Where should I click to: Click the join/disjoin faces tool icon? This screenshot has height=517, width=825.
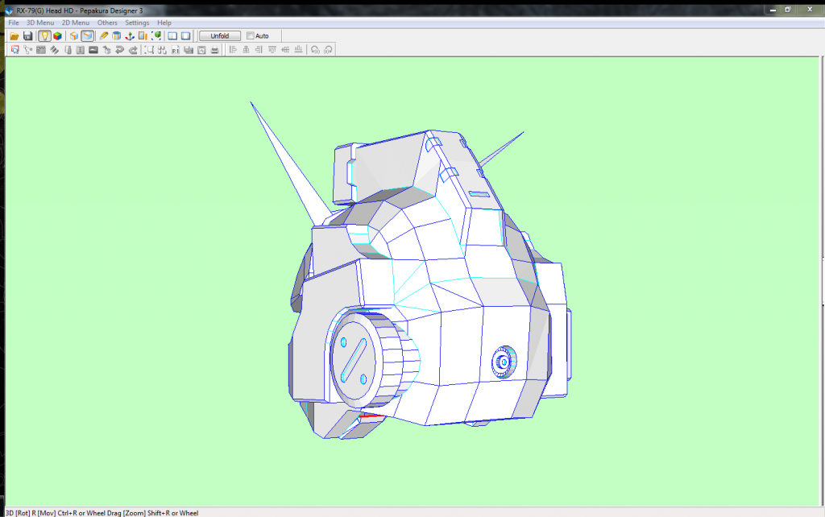coord(28,49)
